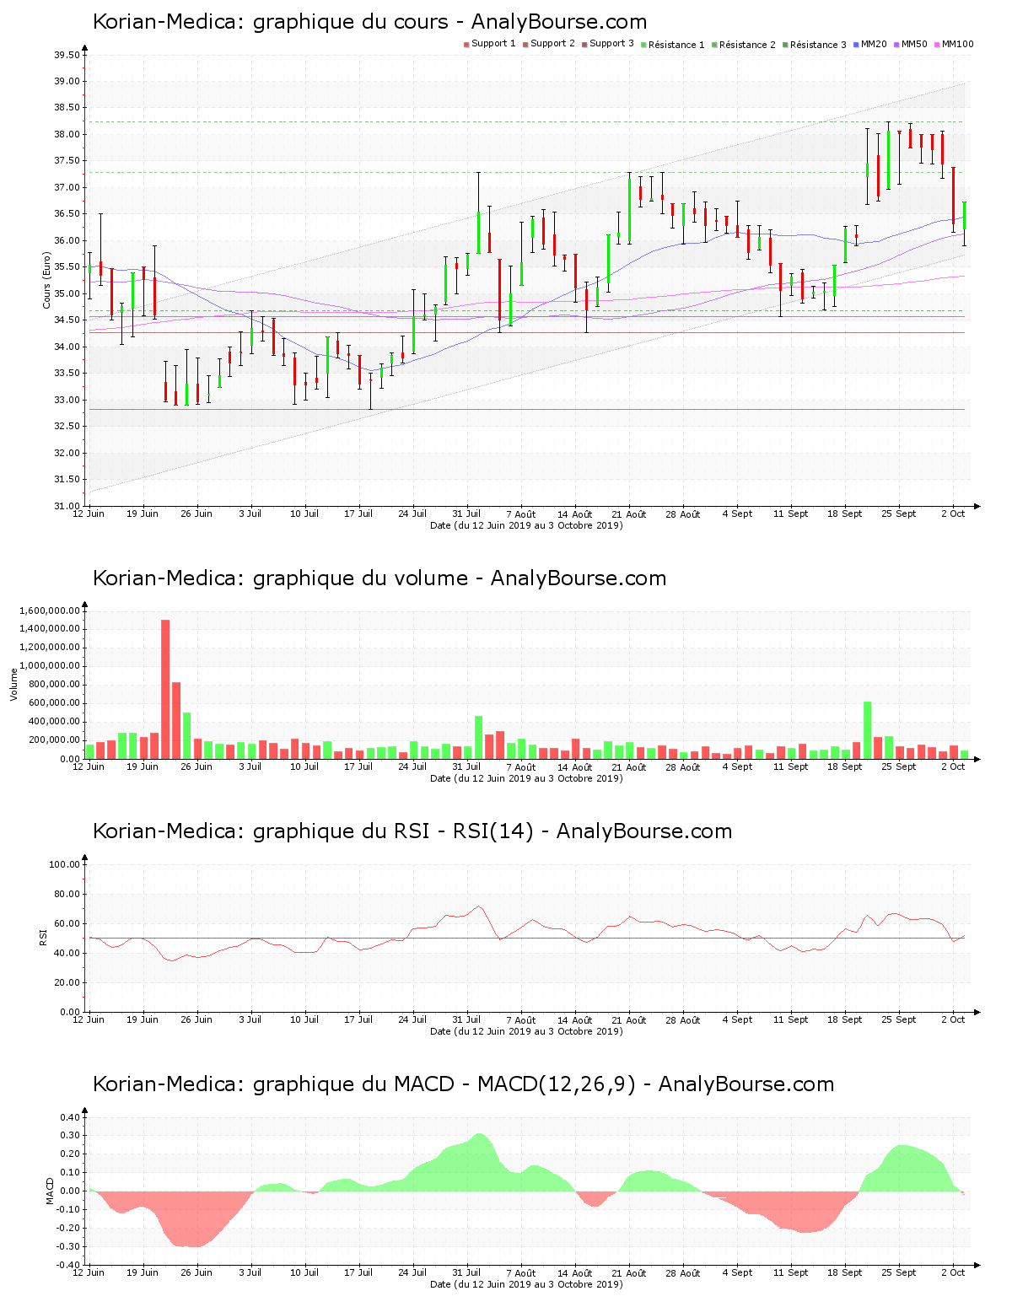
Task: Click the date range caption under MACD chart
Action: [526, 1284]
